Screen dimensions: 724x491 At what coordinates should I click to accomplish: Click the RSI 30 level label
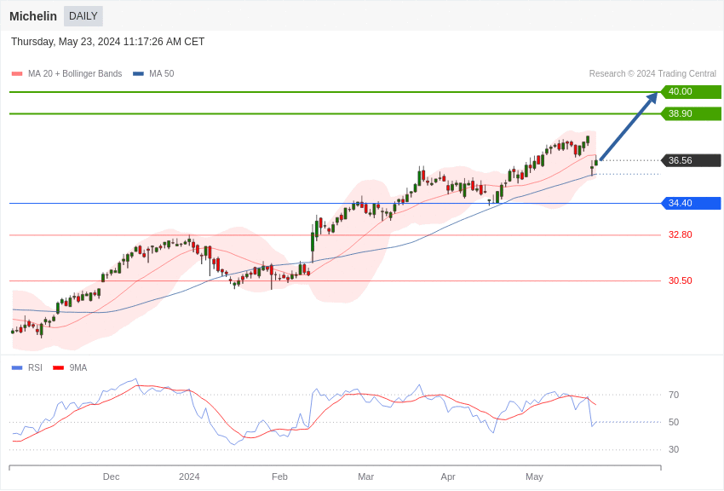click(674, 449)
